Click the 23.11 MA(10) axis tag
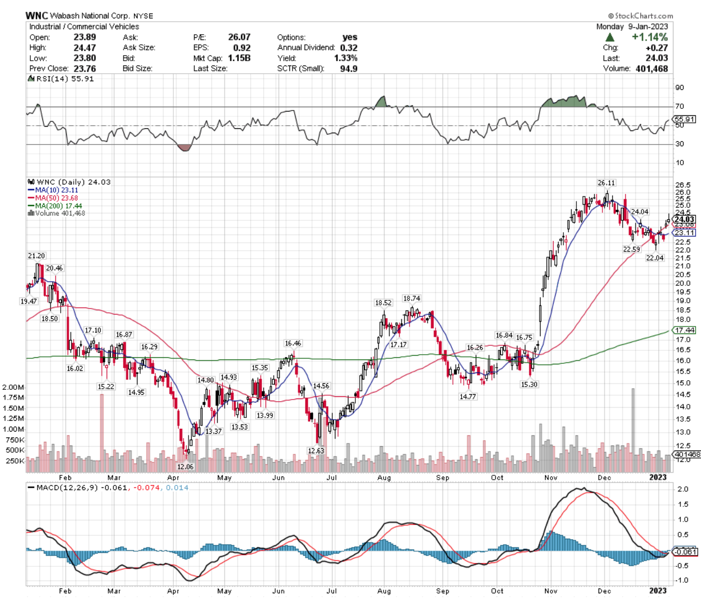 coord(684,233)
